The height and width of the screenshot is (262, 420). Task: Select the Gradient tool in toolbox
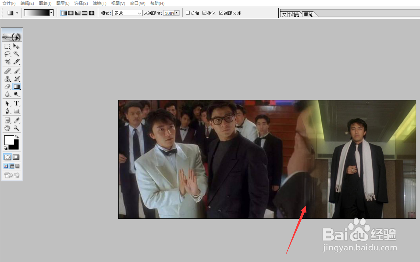pyautogui.click(x=16, y=87)
